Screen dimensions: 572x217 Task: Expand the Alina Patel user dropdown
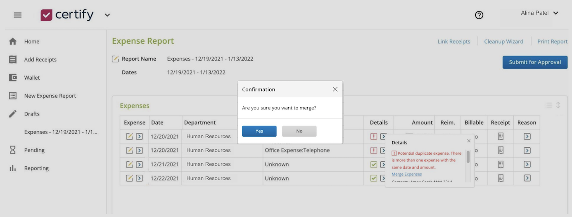click(555, 13)
